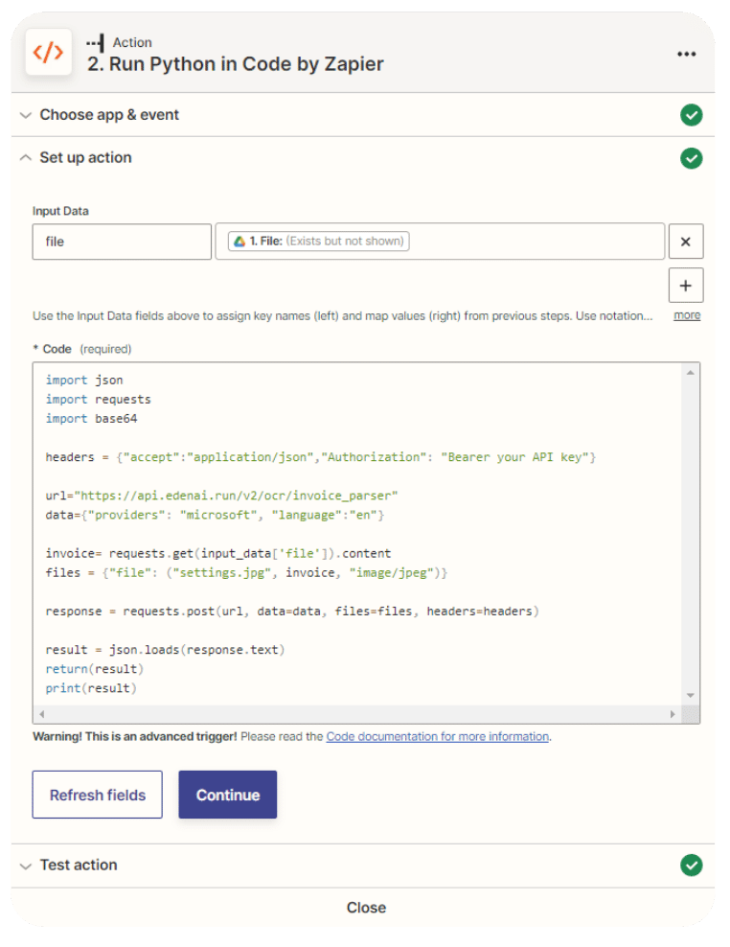Collapse the Set up action section
This screenshot has width=730, height=947.
[x=85, y=158]
